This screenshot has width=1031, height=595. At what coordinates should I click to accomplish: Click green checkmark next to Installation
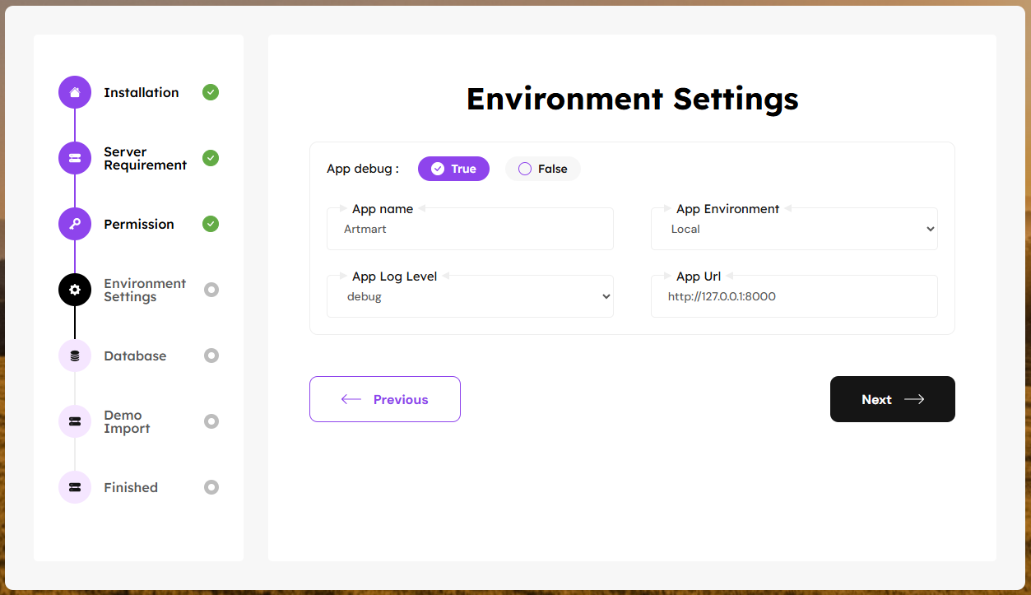[x=211, y=92]
